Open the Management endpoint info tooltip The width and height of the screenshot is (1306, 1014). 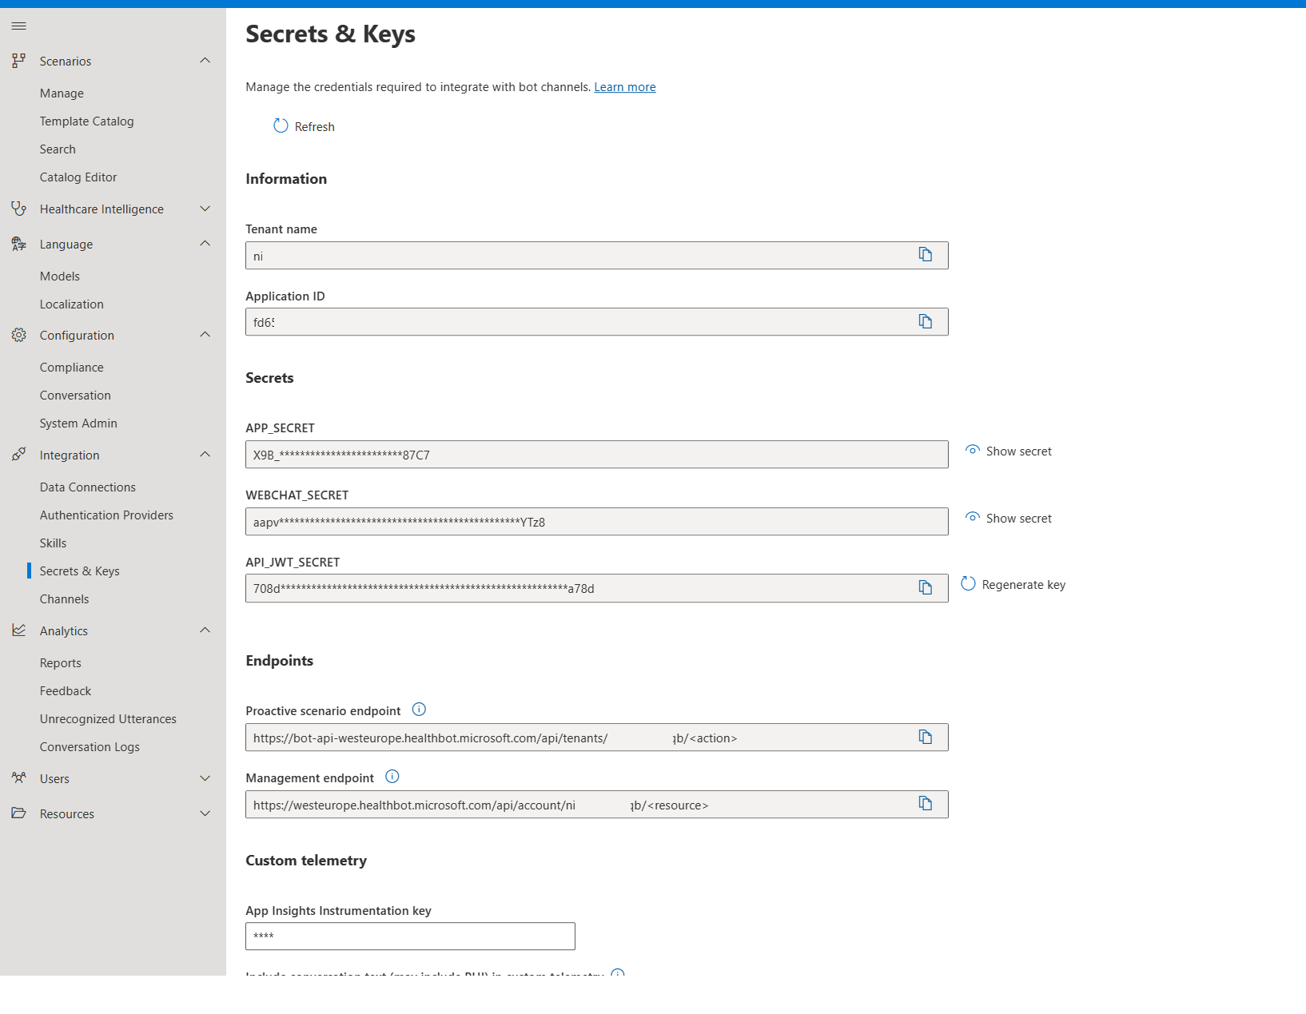[x=392, y=777]
